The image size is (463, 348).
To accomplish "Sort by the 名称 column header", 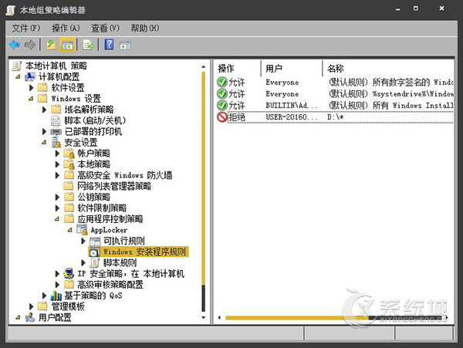I will (336, 69).
